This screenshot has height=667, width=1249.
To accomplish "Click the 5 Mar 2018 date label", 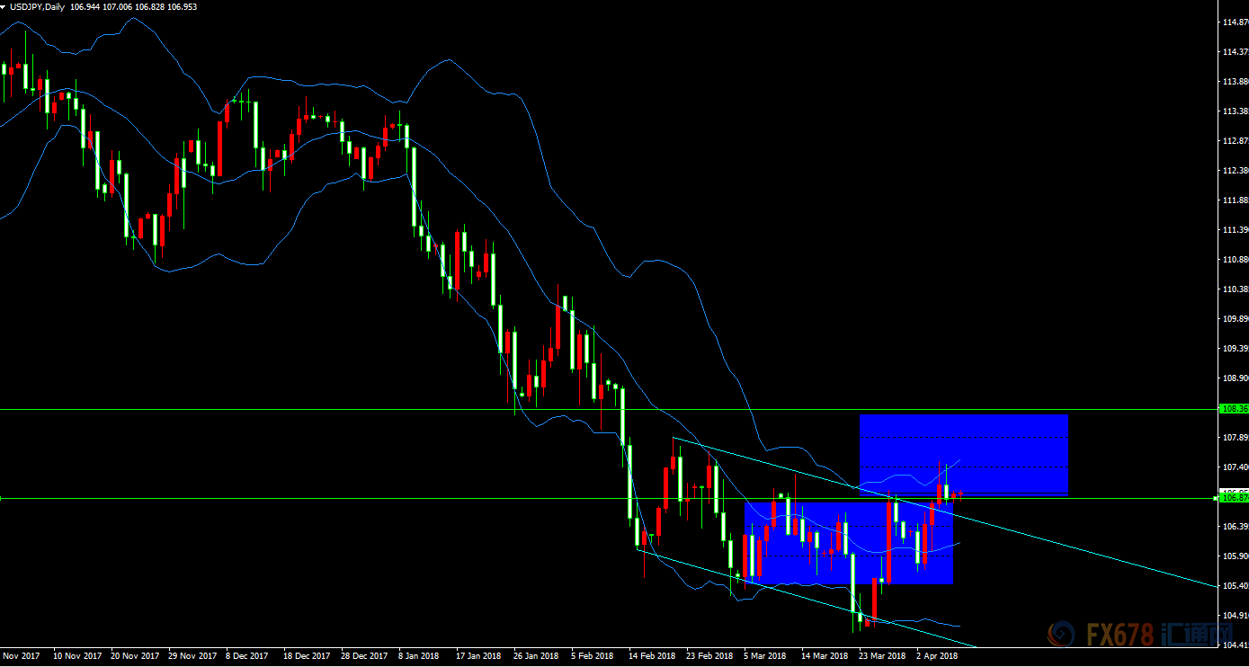I will point(765,656).
